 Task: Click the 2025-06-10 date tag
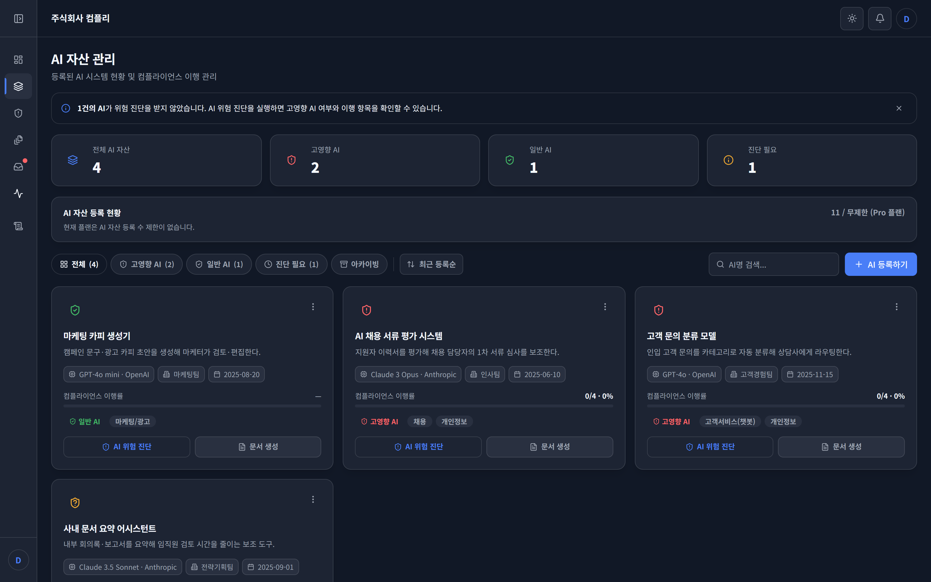click(x=537, y=374)
